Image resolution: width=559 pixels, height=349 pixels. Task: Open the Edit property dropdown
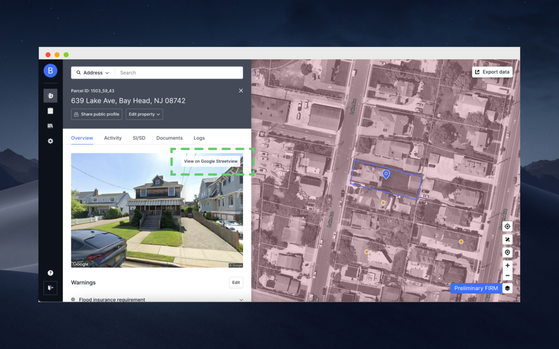(144, 114)
